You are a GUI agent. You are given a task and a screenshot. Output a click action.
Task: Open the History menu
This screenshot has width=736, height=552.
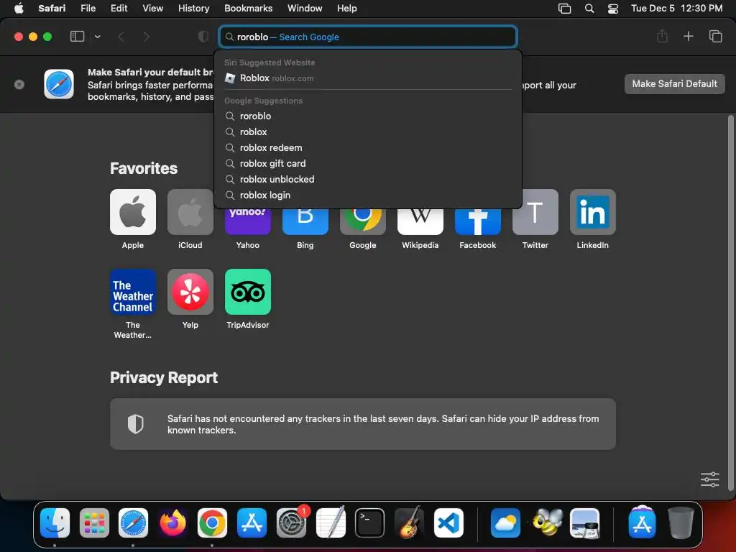(x=193, y=8)
